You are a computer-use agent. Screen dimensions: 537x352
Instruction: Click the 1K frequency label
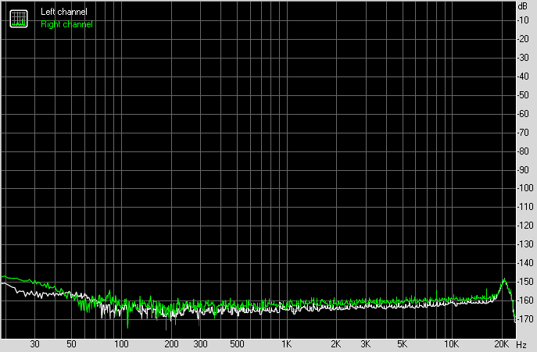[287, 344]
